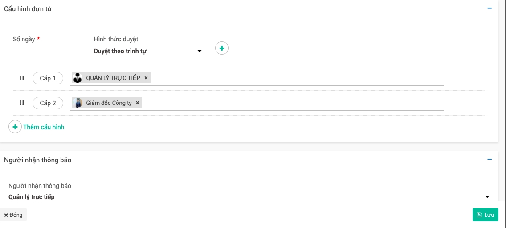
Task: Click the plus icon beside Hình thức duyệt
Action: [x=222, y=48]
